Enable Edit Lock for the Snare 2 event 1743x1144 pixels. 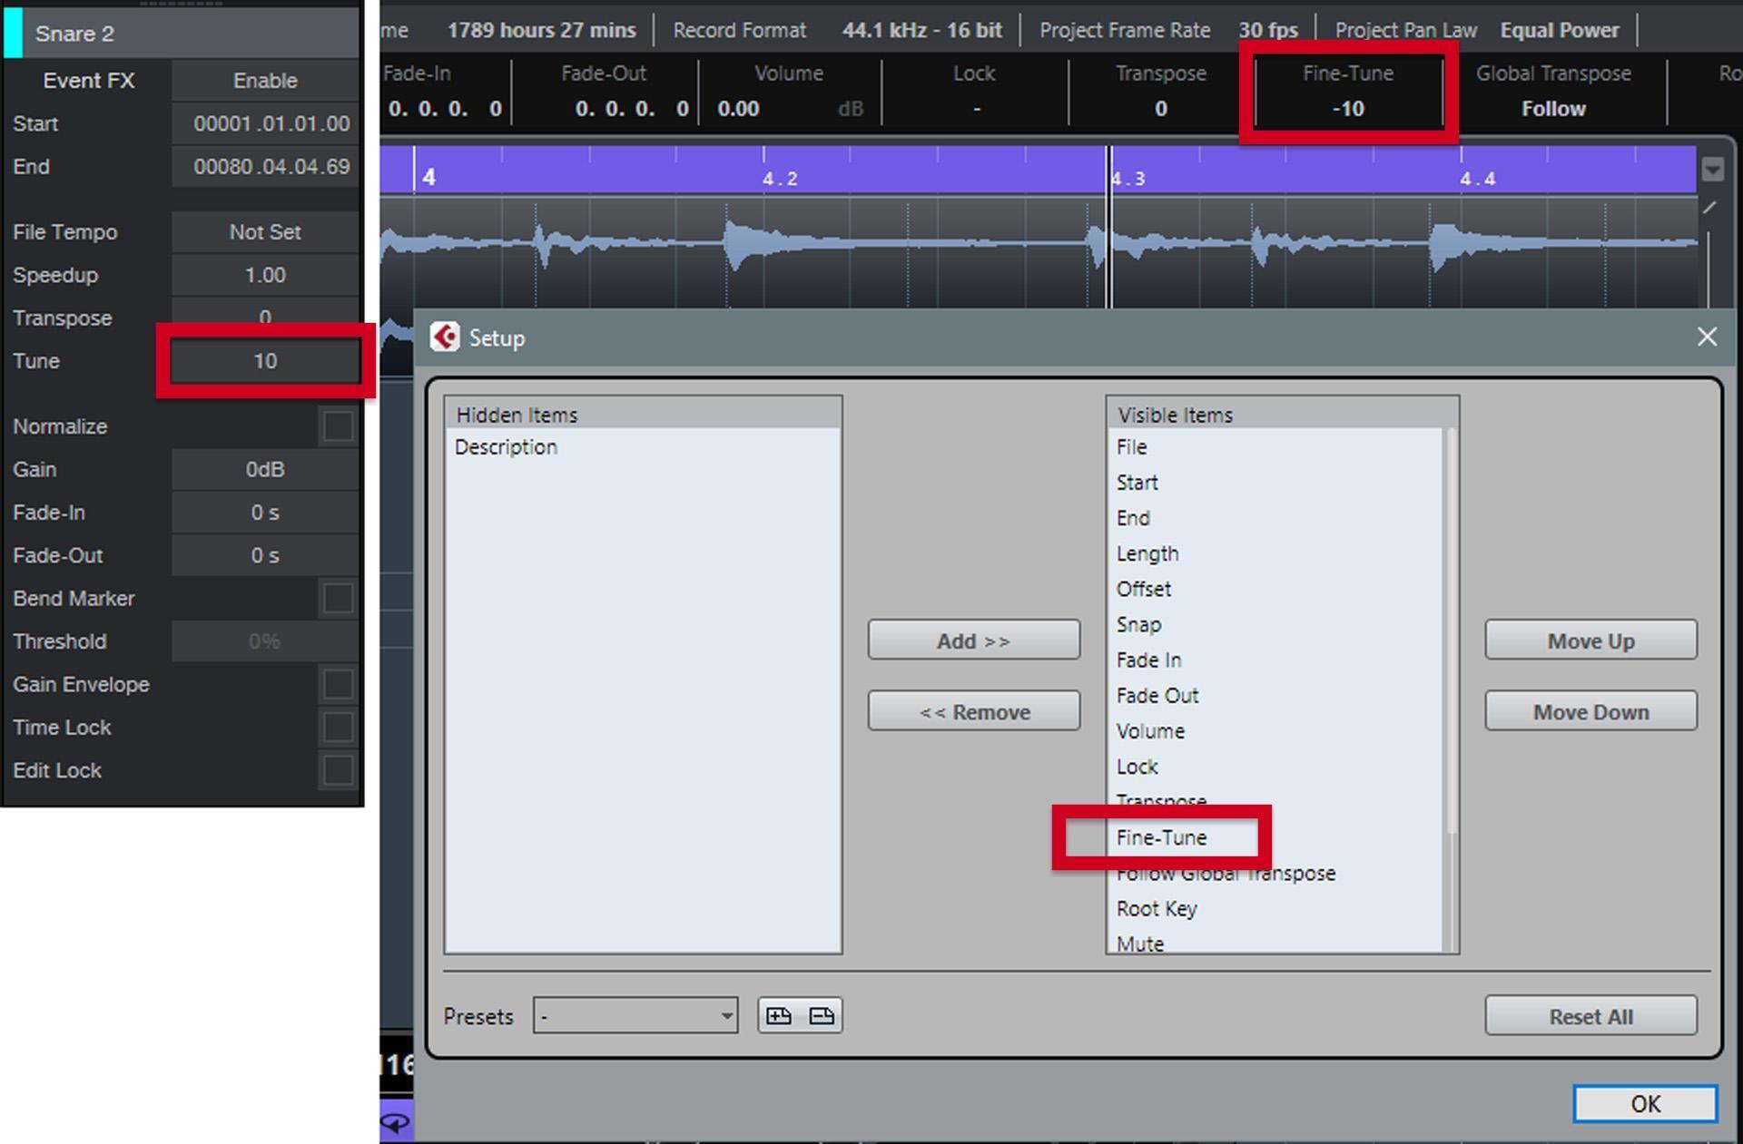[x=337, y=769]
